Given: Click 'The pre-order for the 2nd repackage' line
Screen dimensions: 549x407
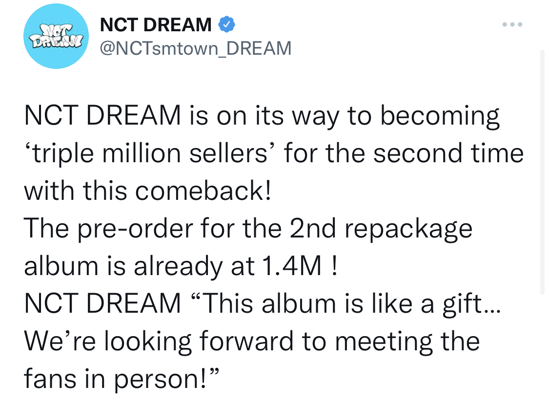Looking at the screenshot, I should pos(248,229).
